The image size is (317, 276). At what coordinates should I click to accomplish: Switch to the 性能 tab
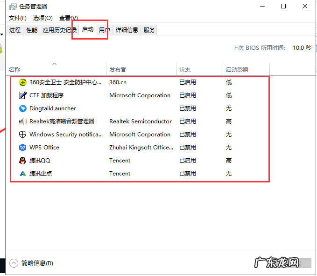(x=32, y=30)
